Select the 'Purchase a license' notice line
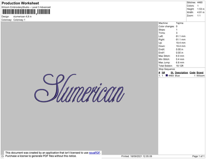206x159 pixels. tap(41, 156)
